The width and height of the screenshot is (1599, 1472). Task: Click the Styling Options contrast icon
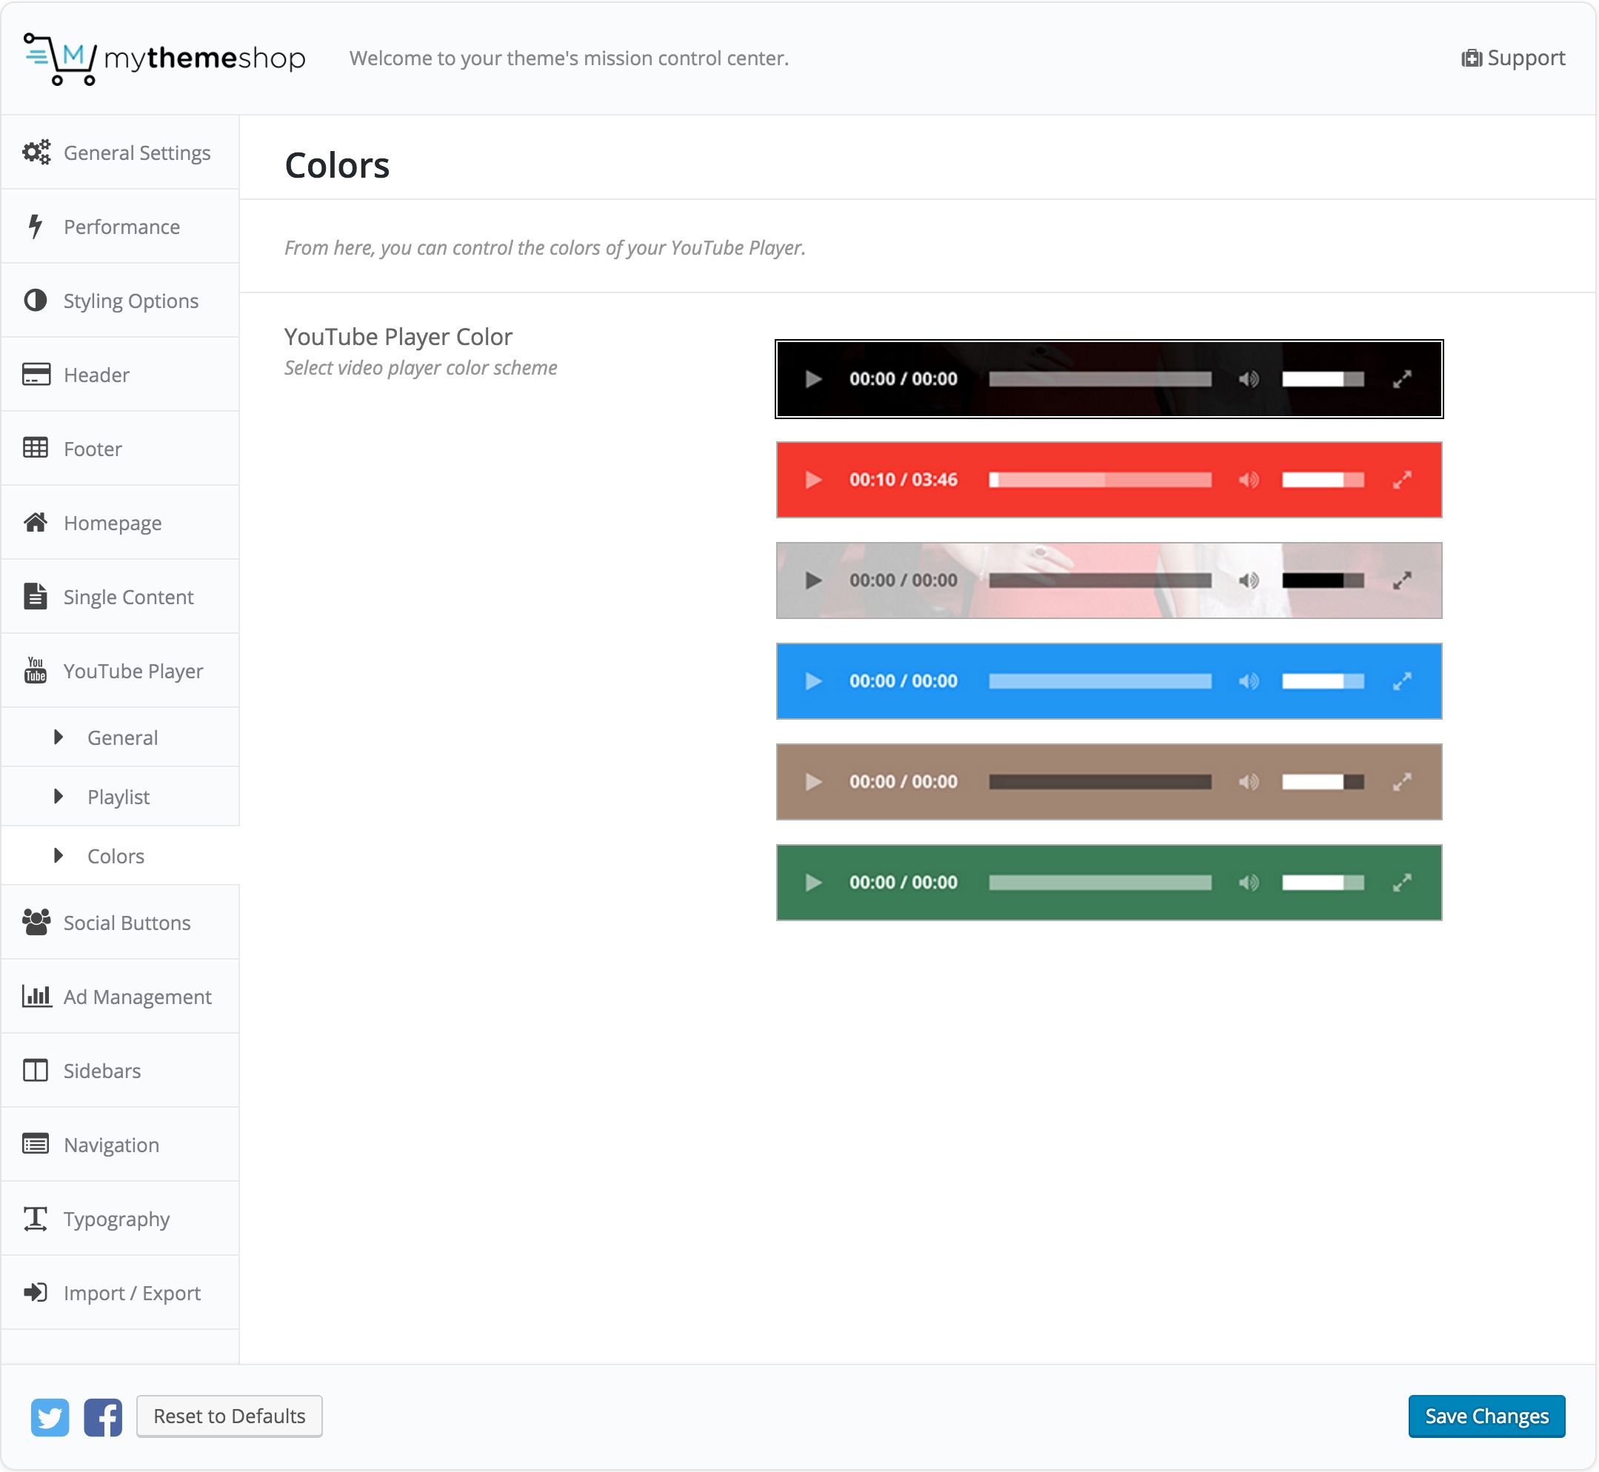point(35,301)
